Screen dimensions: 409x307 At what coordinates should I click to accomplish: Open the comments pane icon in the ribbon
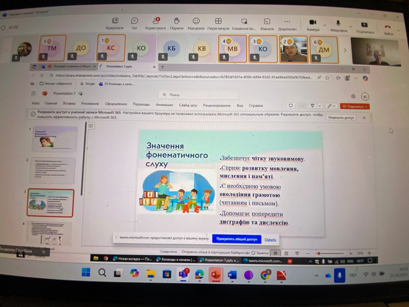[291, 106]
